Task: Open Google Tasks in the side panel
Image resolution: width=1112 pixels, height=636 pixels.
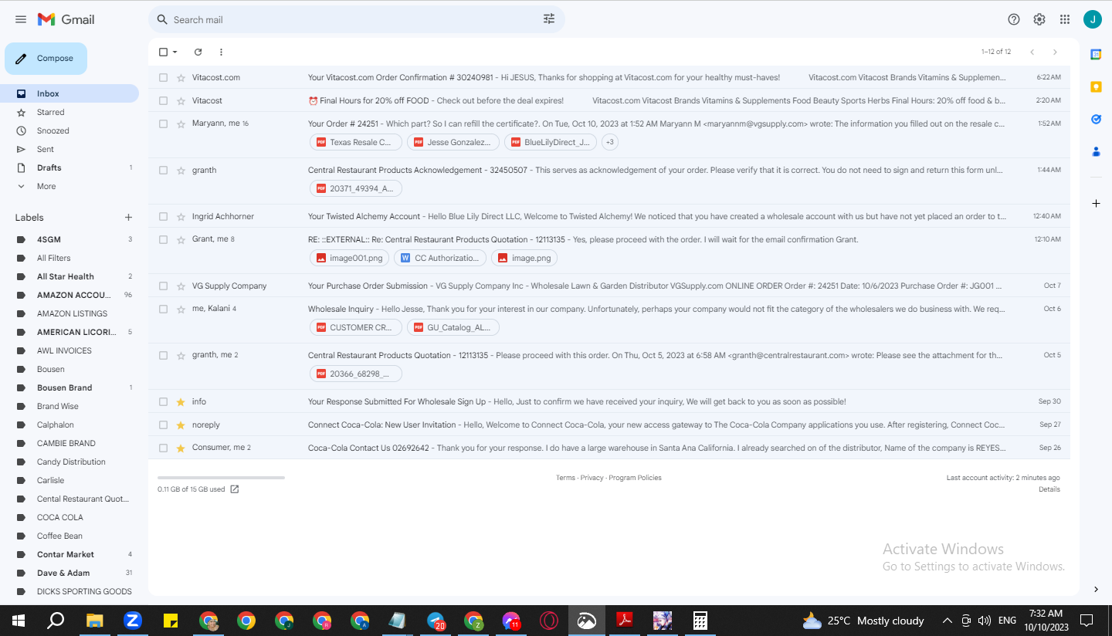Action: [1096, 119]
